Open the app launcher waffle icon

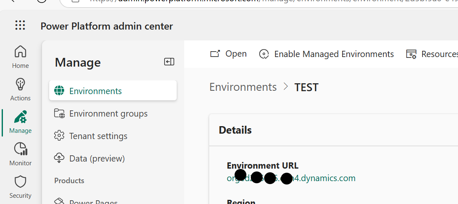[x=20, y=25]
